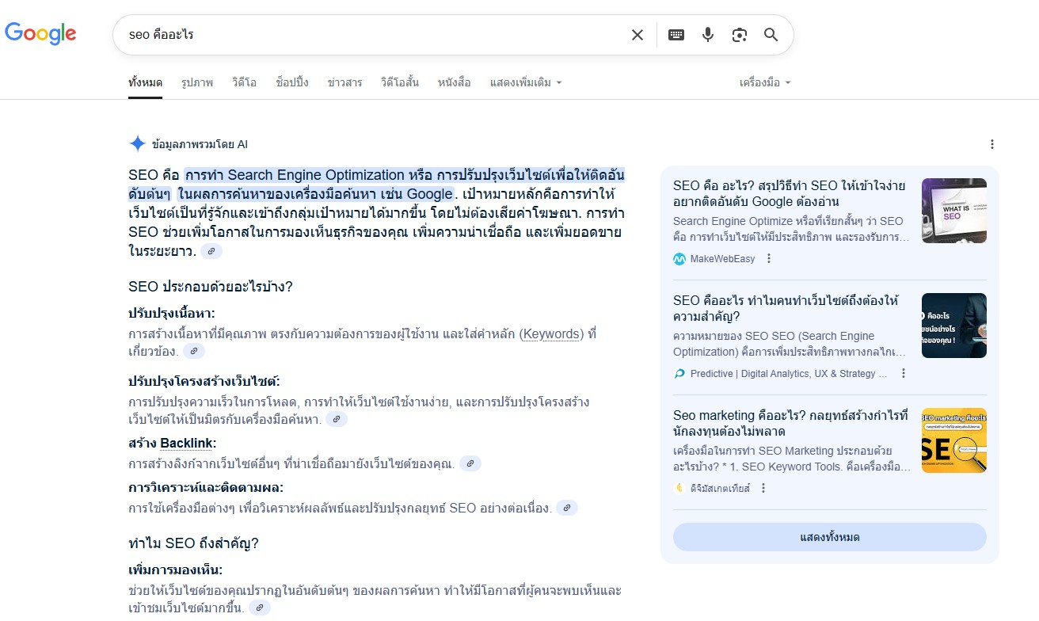Click highlighted text การทำ Search Engine Optimization
1039x621 pixels.
tap(295, 175)
